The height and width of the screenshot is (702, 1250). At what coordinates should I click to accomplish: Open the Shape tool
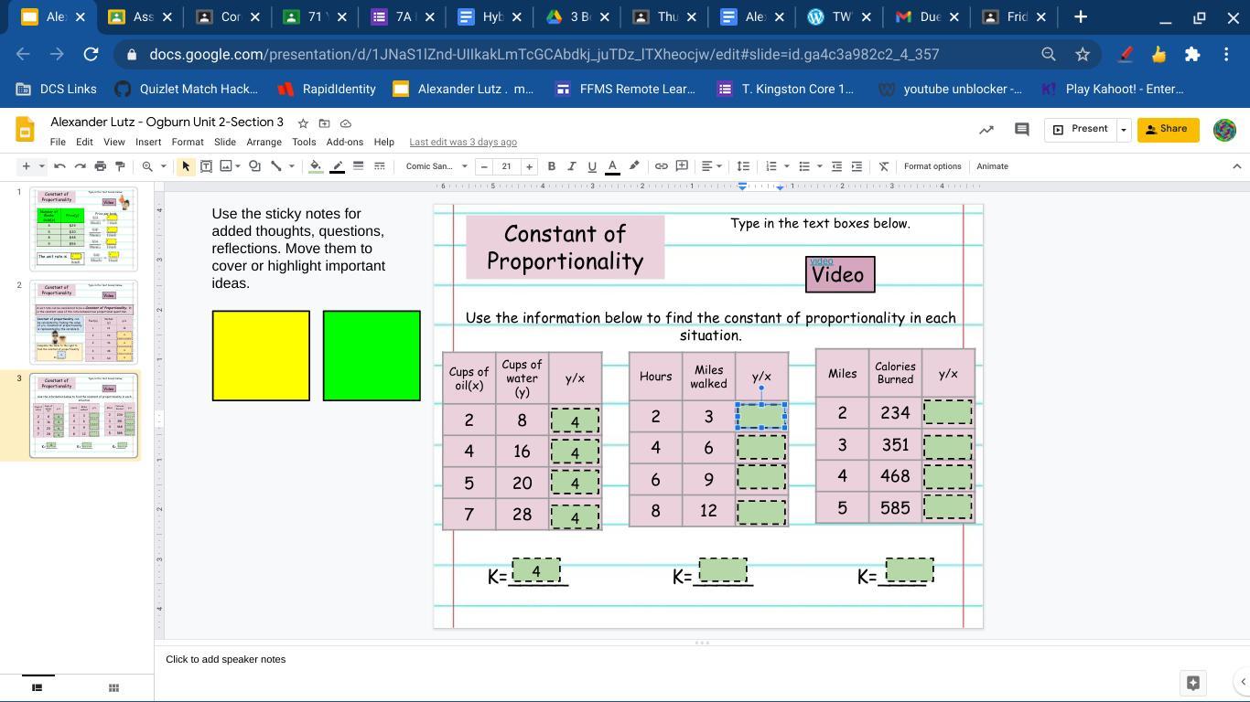pyautogui.click(x=254, y=166)
